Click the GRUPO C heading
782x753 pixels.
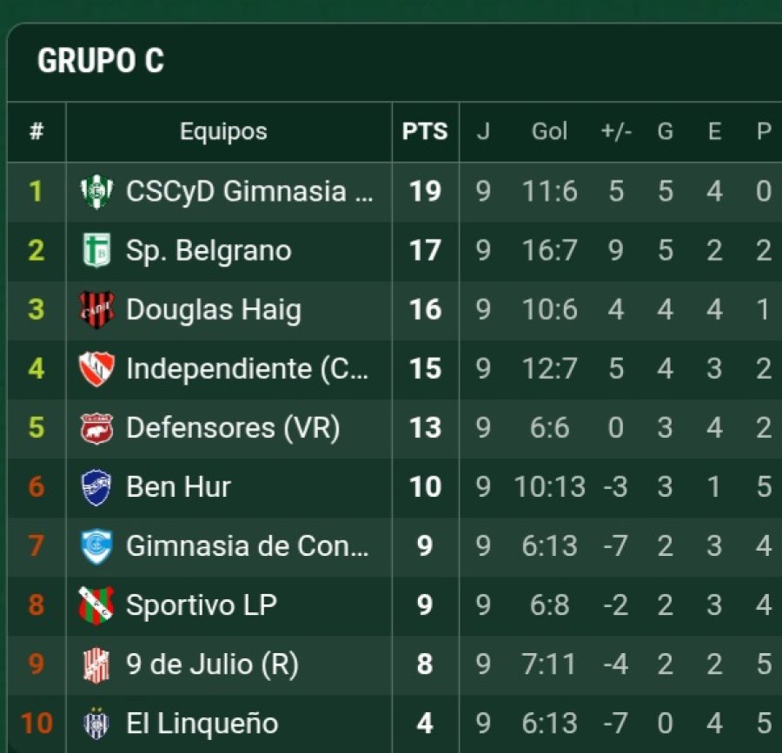pyautogui.click(x=101, y=61)
